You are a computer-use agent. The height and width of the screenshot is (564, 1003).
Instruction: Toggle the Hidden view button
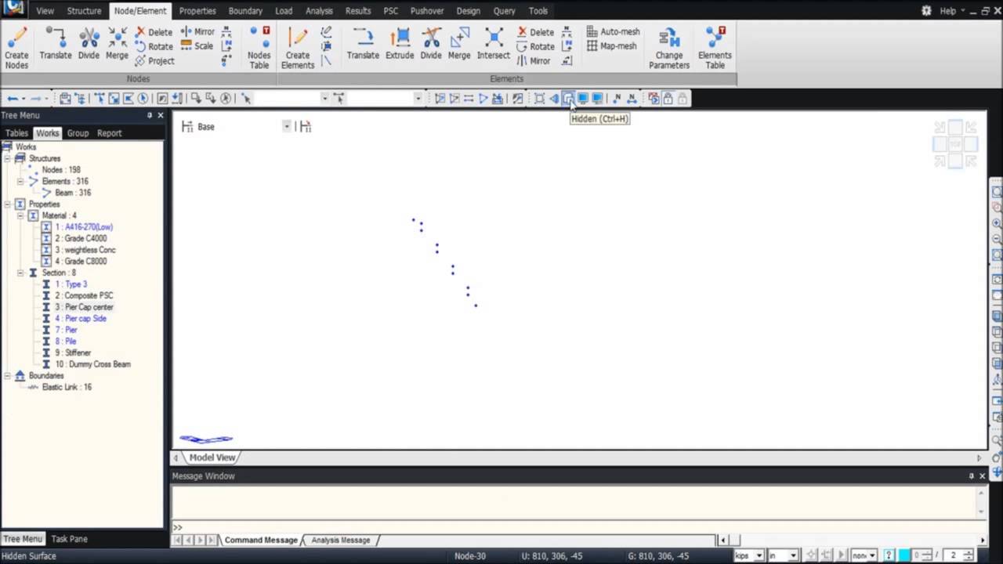tap(568, 99)
